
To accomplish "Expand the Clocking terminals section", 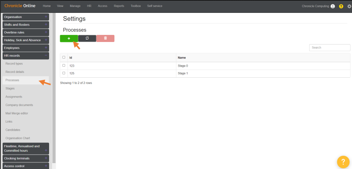I will coord(26,158).
